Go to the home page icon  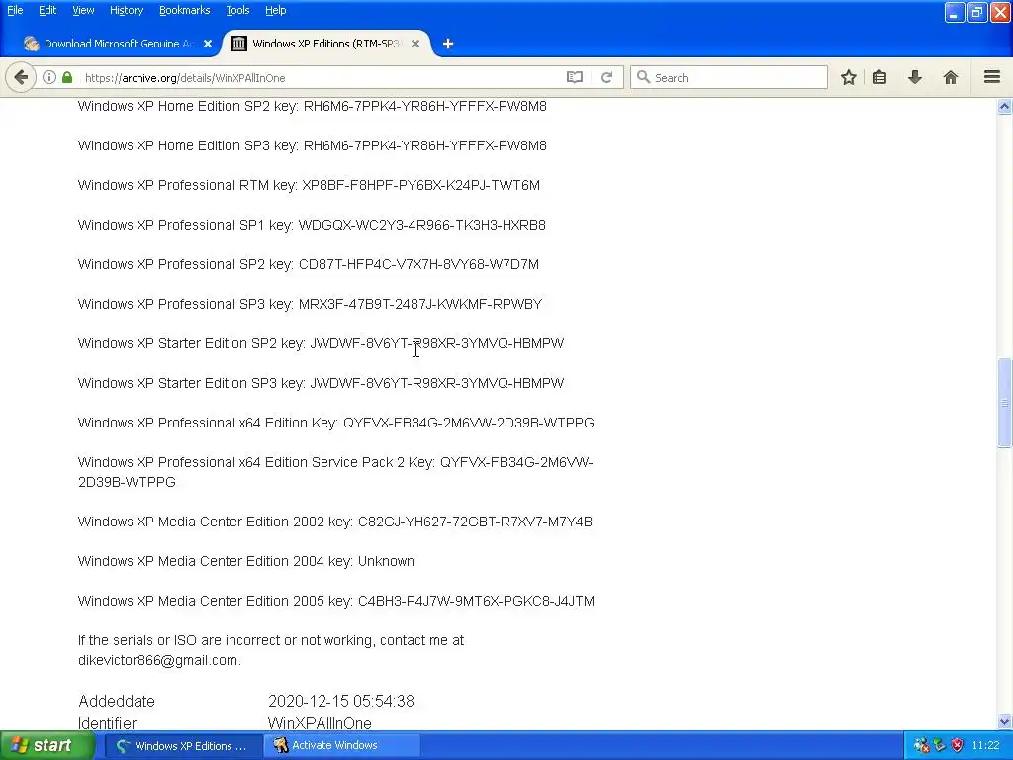click(951, 77)
